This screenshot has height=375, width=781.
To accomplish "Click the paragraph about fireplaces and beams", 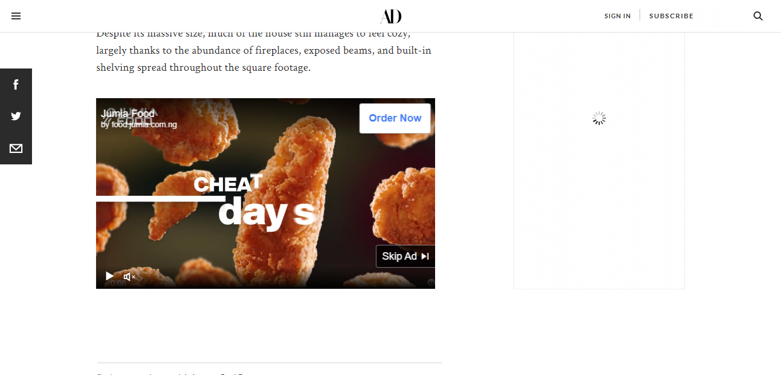I will pos(264,50).
